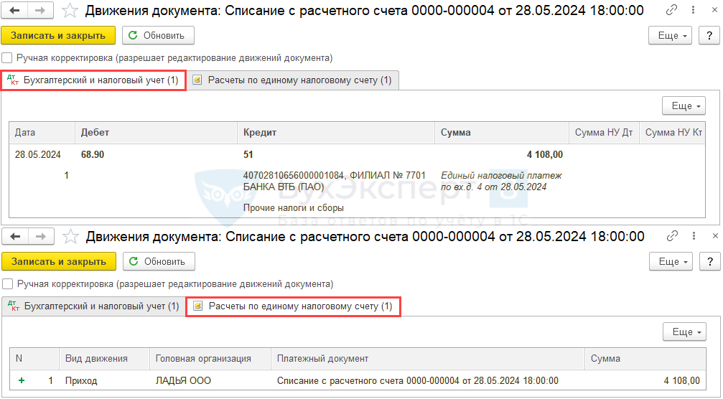The height and width of the screenshot is (399, 723).
Task: Click Сумма header in tax account table
Action: point(645,359)
